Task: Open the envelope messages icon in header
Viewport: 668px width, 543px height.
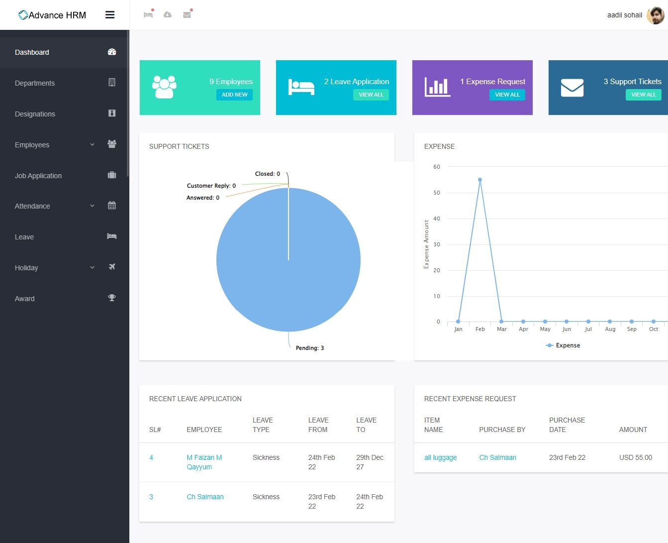Action: click(187, 14)
